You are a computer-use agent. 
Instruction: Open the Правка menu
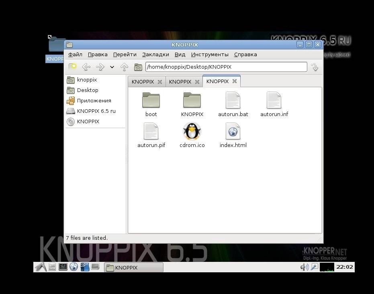[x=98, y=54]
